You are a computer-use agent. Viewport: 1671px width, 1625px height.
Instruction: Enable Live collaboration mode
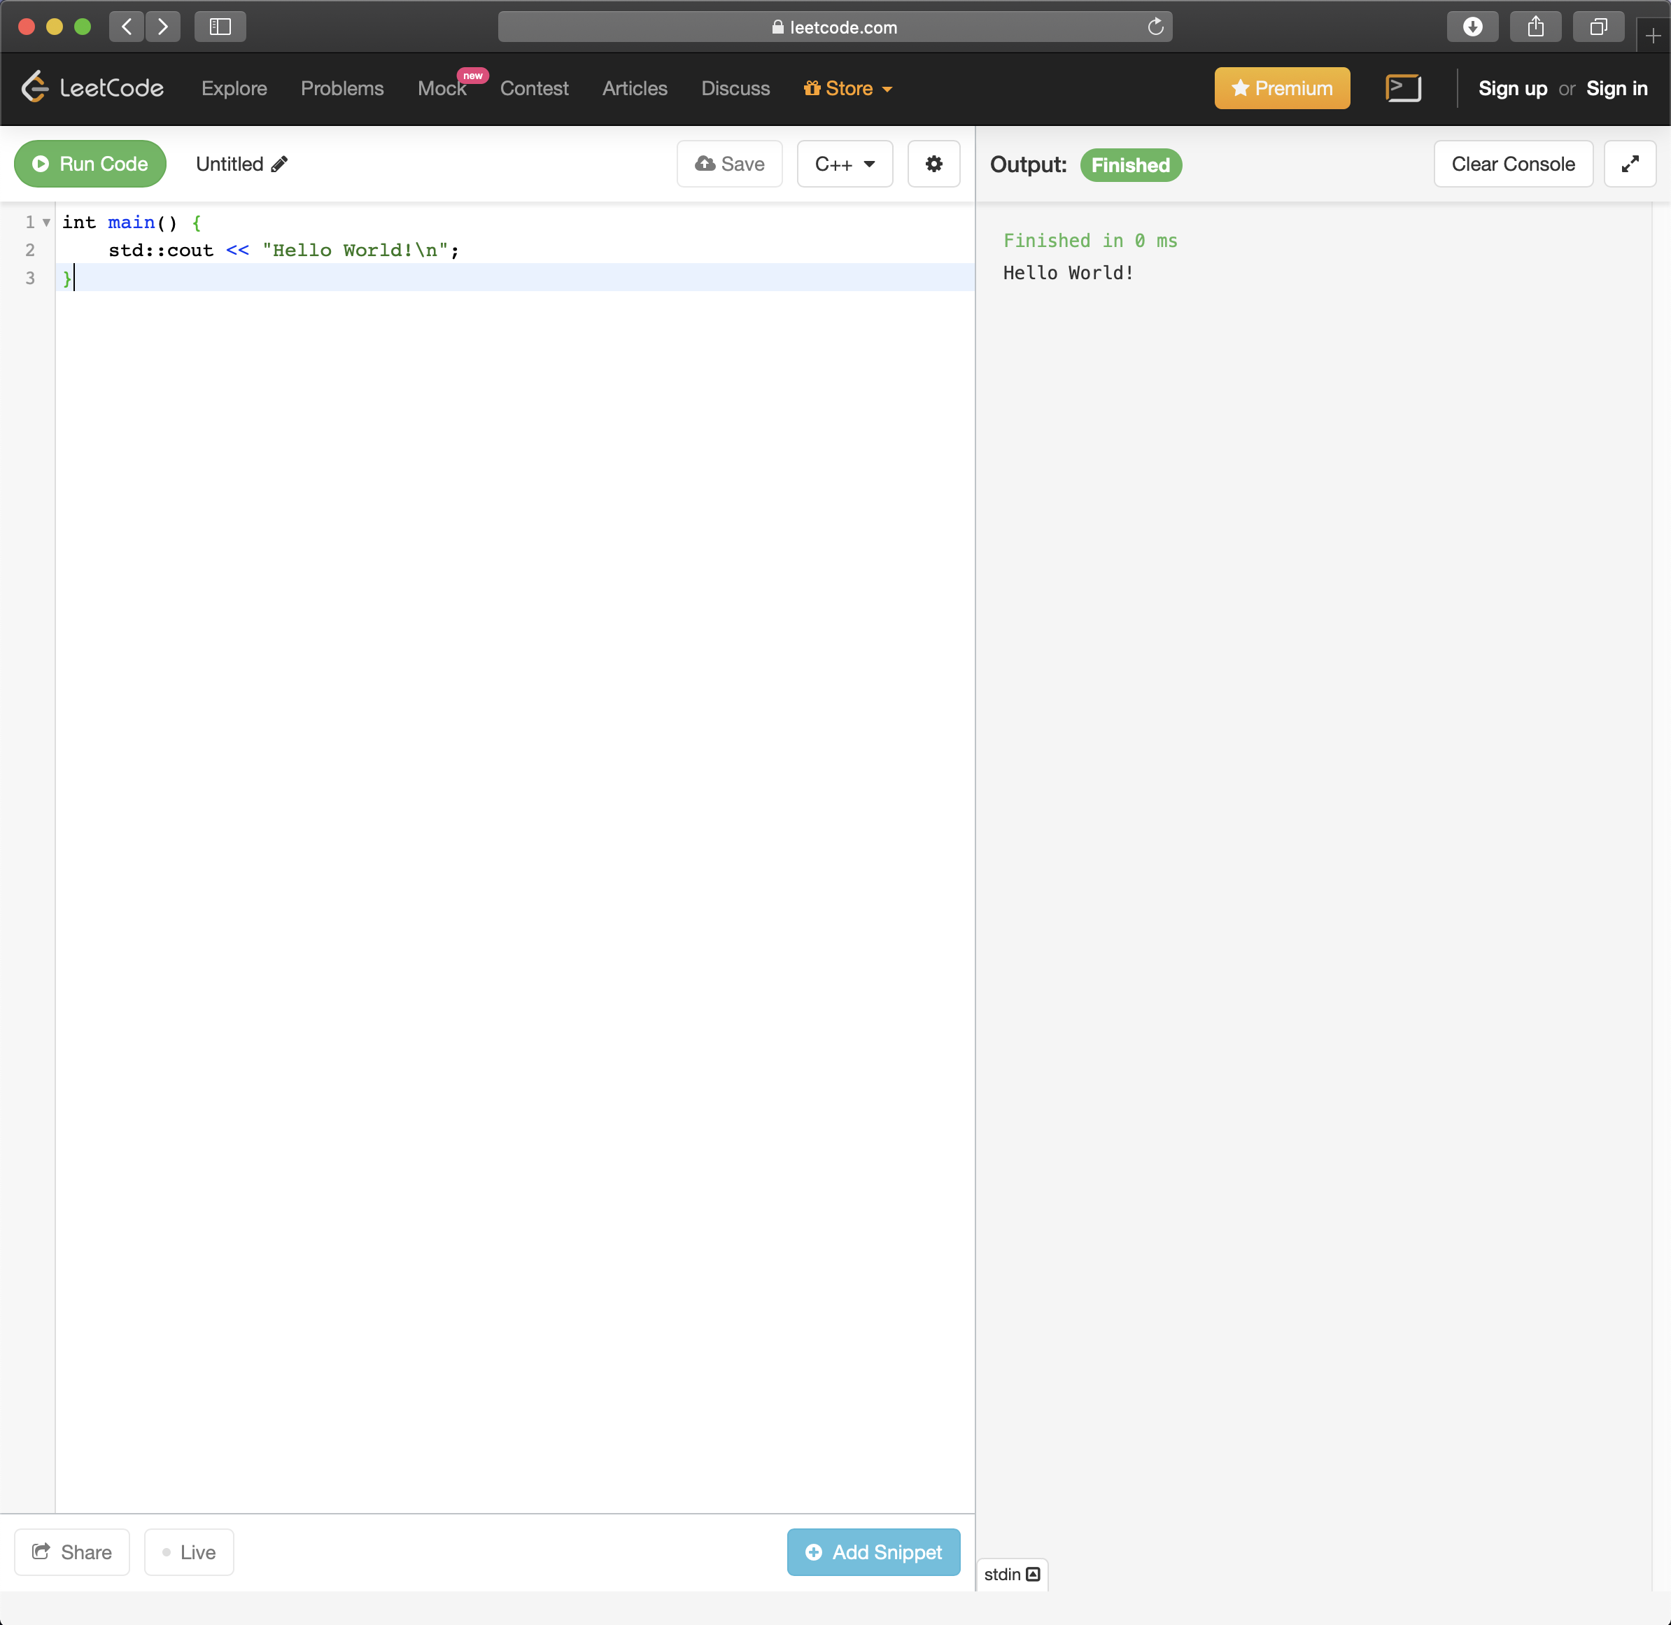pos(189,1552)
